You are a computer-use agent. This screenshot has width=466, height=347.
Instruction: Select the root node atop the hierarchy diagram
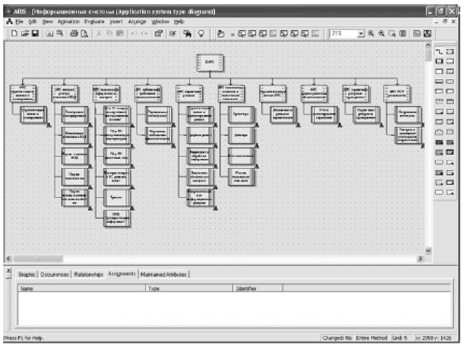coord(210,62)
